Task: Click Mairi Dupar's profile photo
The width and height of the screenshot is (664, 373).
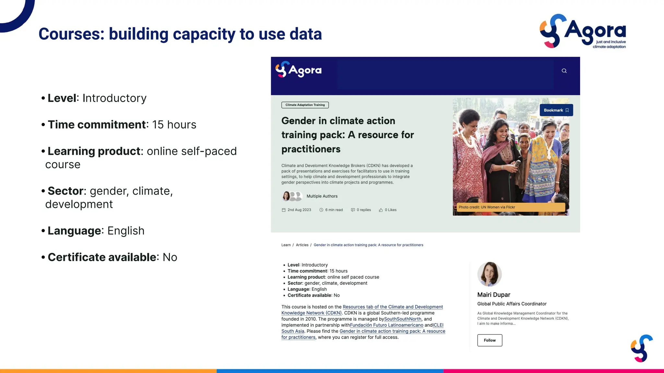Action: point(489,274)
